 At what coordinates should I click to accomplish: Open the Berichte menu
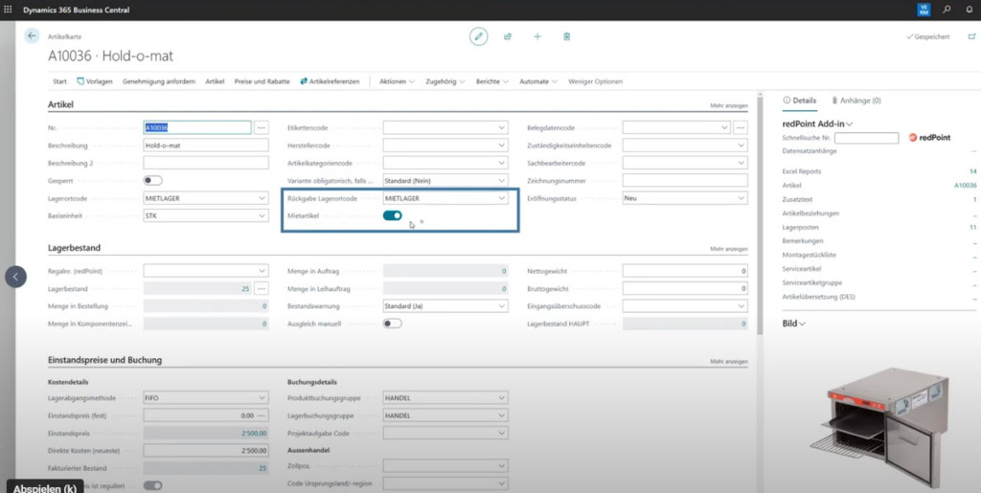point(491,81)
